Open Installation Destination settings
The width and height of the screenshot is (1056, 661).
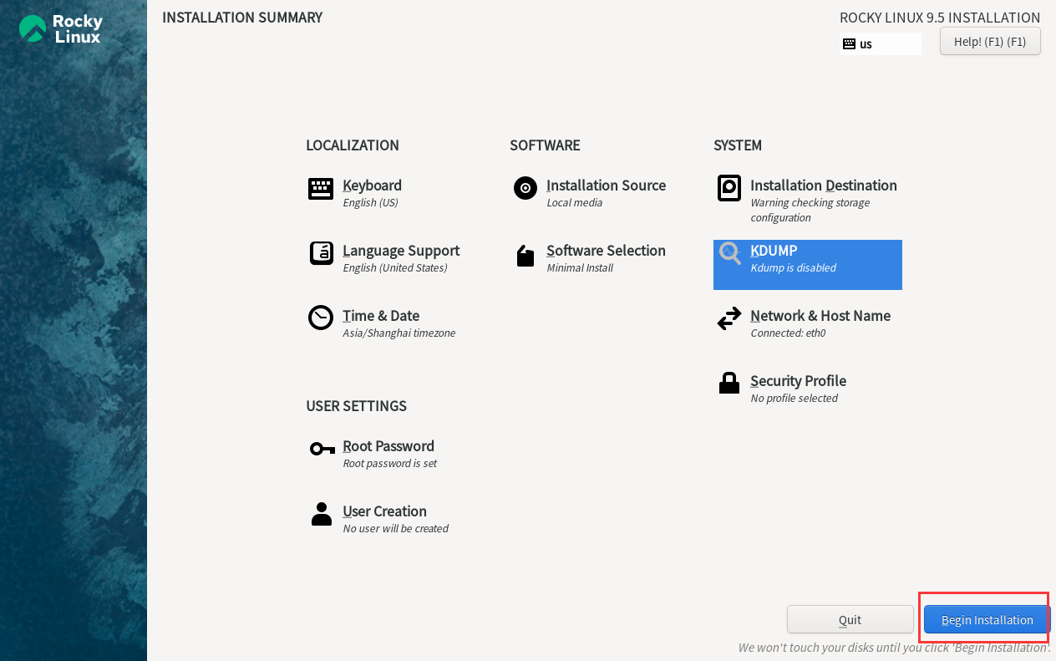click(823, 186)
